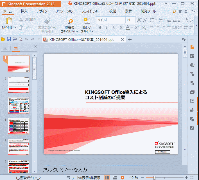Open the スライド ショー ribbon tab
Screen dimensions: 199x180
(x=91, y=11)
